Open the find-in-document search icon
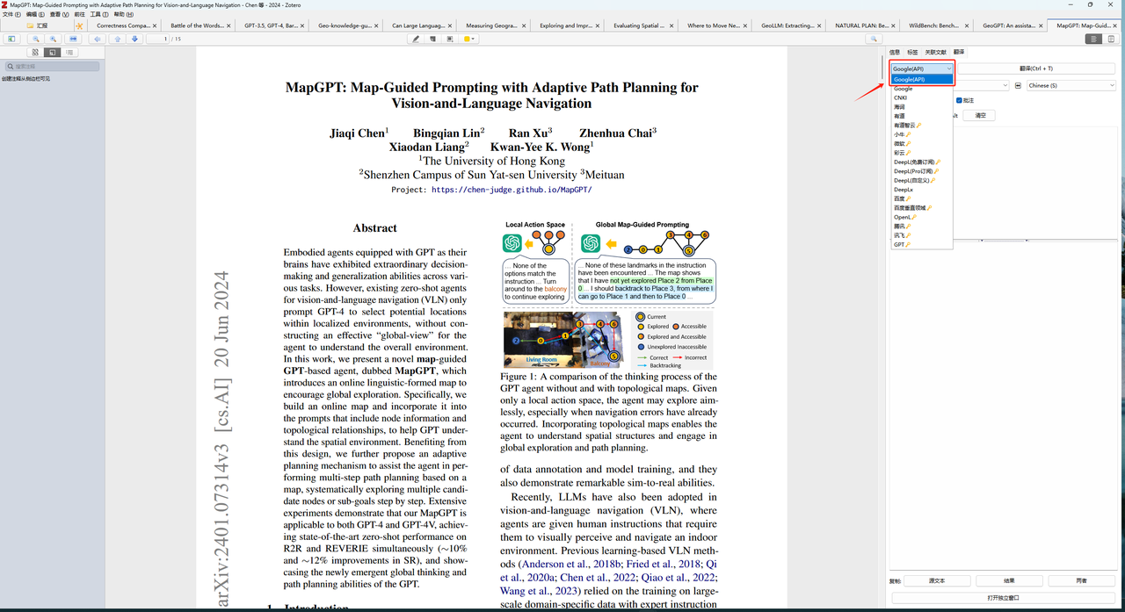 coord(874,39)
